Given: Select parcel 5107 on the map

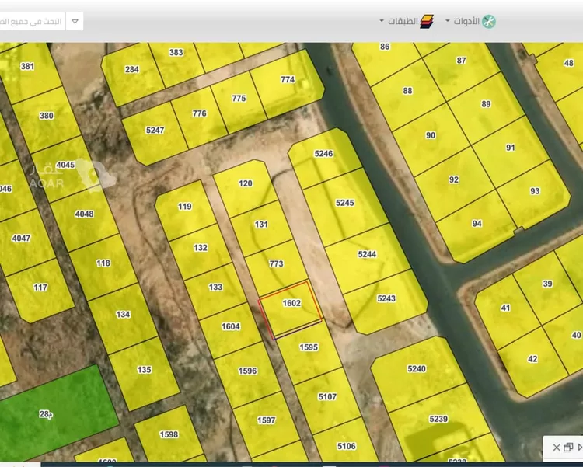Looking at the screenshot, I should coord(327,401).
